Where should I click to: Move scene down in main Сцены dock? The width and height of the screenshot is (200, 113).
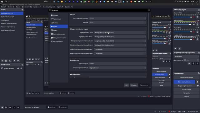click(x=18, y=61)
